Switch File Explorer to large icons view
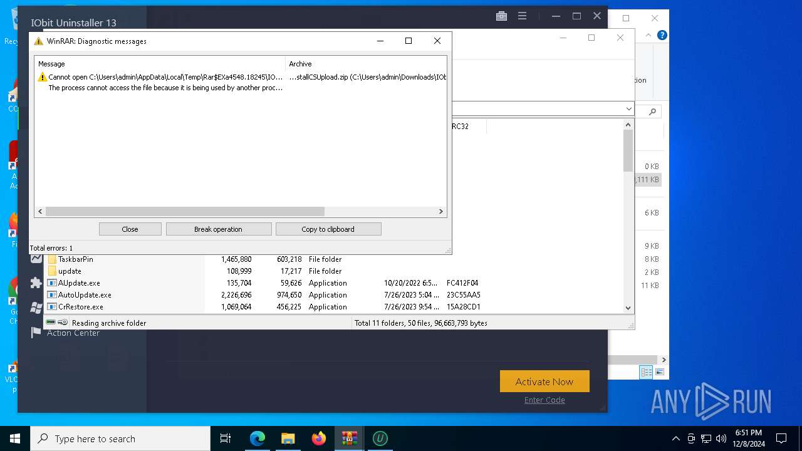802x451 pixels. pyautogui.click(x=659, y=372)
